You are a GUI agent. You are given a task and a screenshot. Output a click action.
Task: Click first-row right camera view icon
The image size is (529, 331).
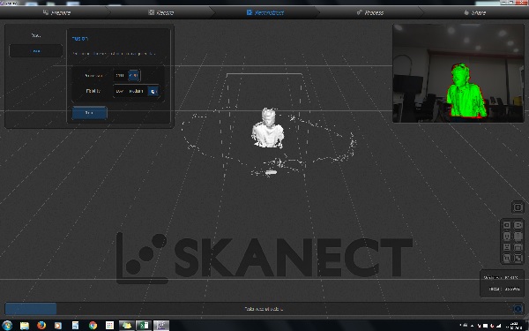pos(518,225)
